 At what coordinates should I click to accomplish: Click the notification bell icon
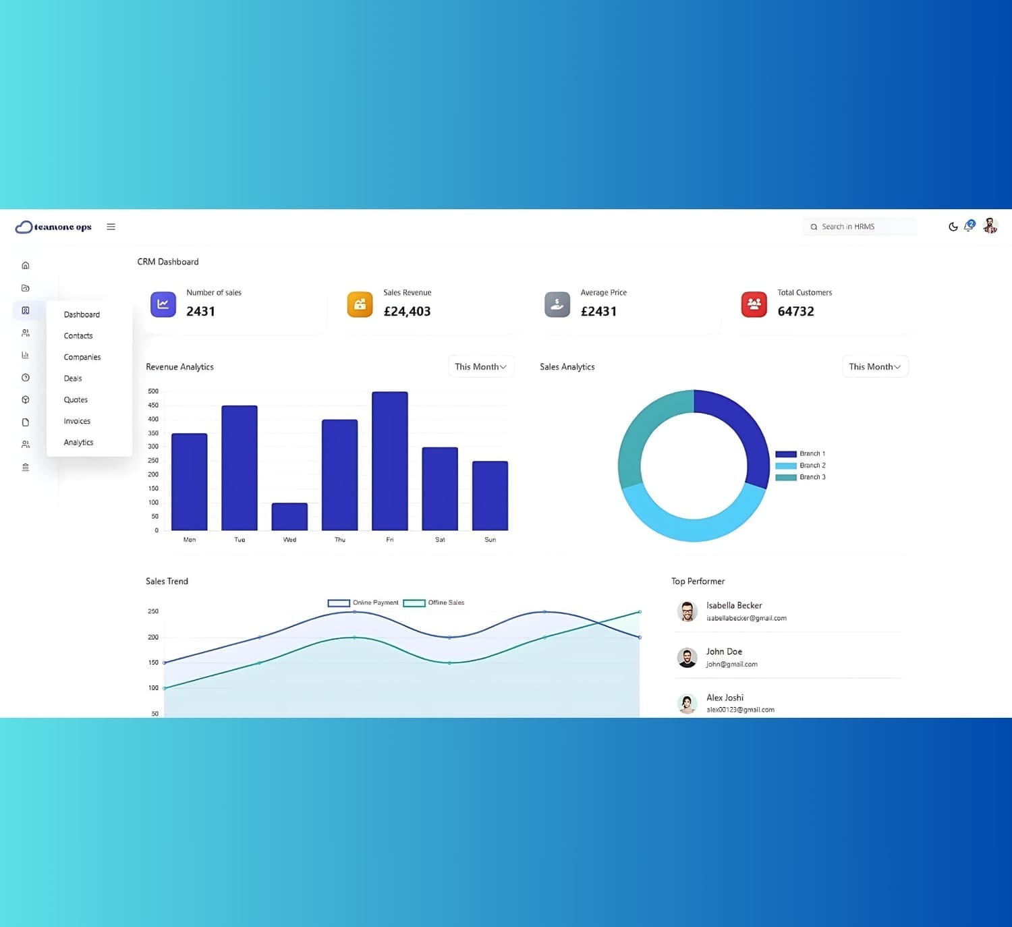click(x=969, y=226)
